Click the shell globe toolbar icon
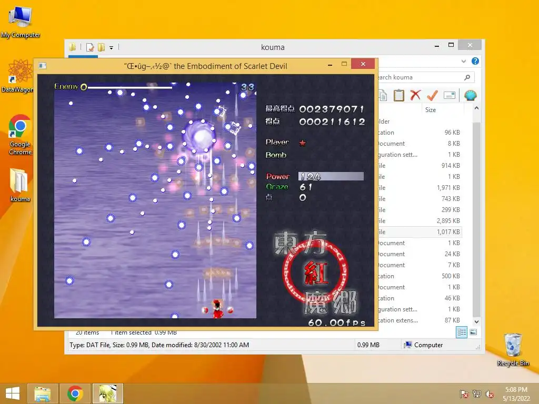 click(470, 95)
